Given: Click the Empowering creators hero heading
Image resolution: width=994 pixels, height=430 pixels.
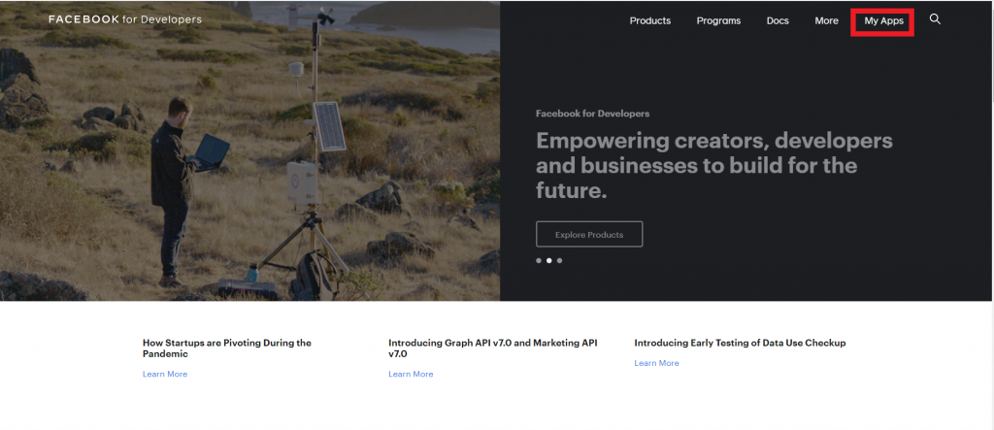Looking at the screenshot, I should (x=713, y=165).
